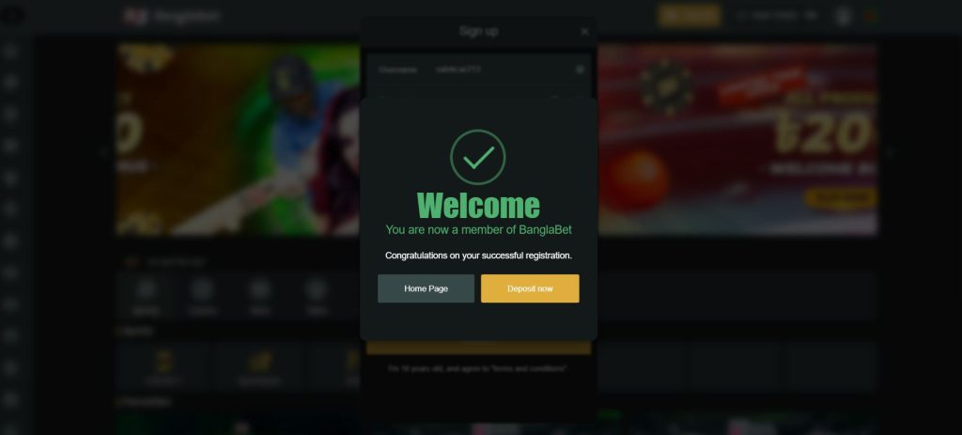Click the BanglaBet logo in the header
Image resolution: width=962 pixels, height=435 pixels.
tap(172, 16)
